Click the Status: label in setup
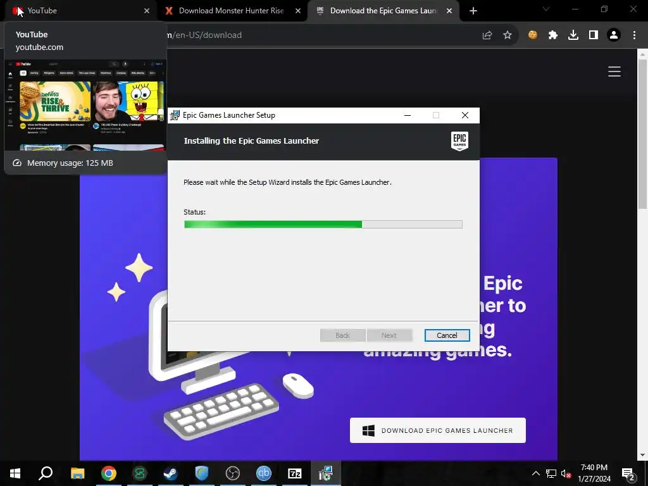 pos(195,212)
